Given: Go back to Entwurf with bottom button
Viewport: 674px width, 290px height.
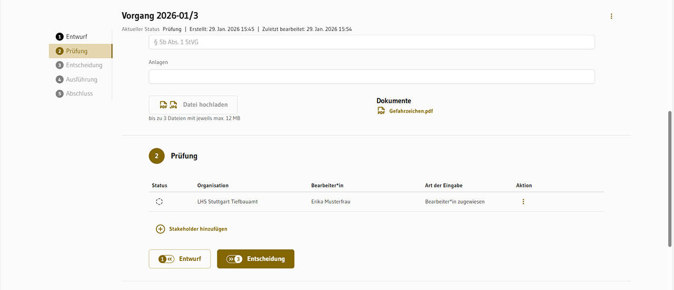Looking at the screenshot, I should pyautogui.click(x=180, y=259).
